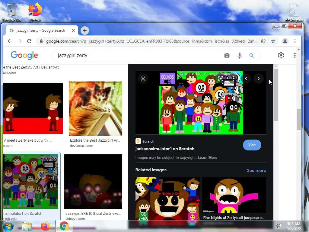Open the two red-shirt characters thumbnail
Image resolution: width=309 pixels, height=232 pixels.
tap(33, 108)
